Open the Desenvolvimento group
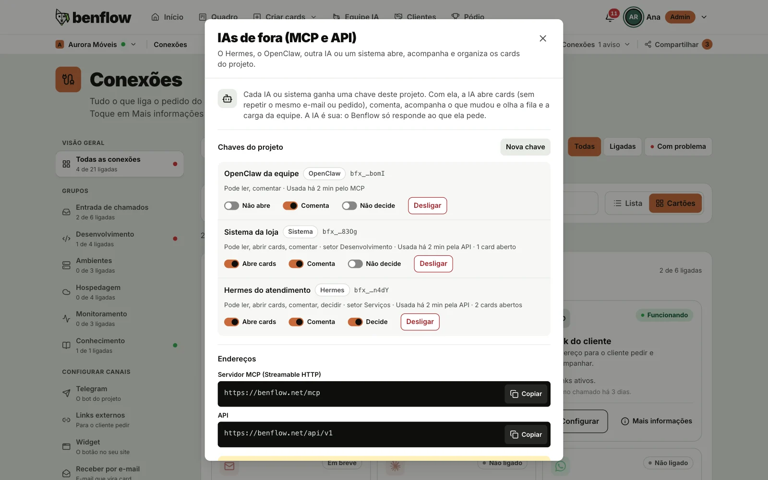 coord(120,239)
